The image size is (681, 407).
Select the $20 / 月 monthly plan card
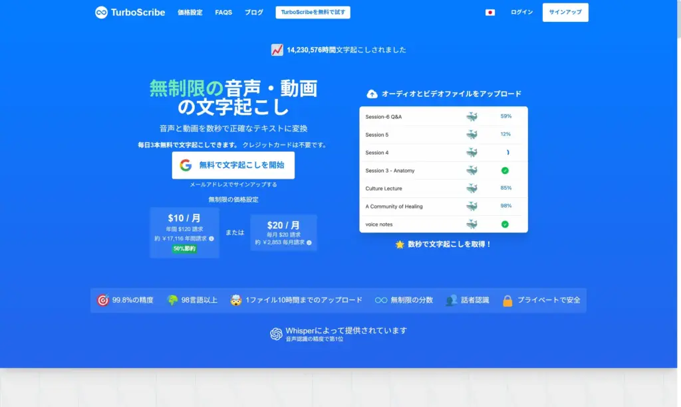[x=283, y=233]
